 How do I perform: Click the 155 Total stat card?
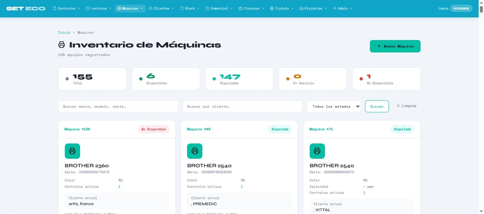click(92, 79)
